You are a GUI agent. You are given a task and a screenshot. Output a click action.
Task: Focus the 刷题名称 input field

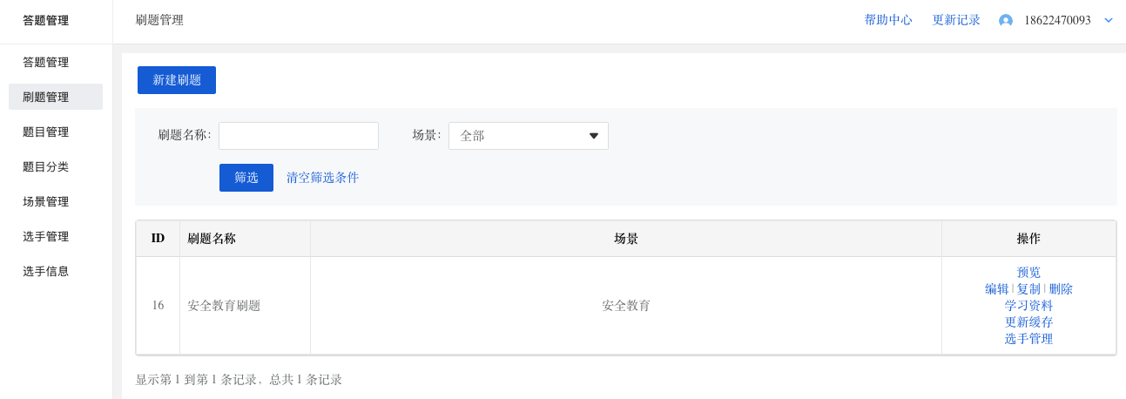299,136
